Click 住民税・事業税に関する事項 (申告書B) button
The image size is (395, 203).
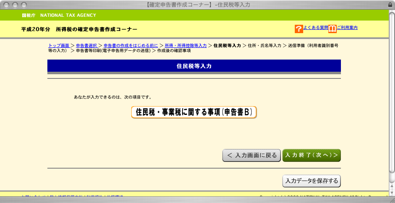click(194, 112)
